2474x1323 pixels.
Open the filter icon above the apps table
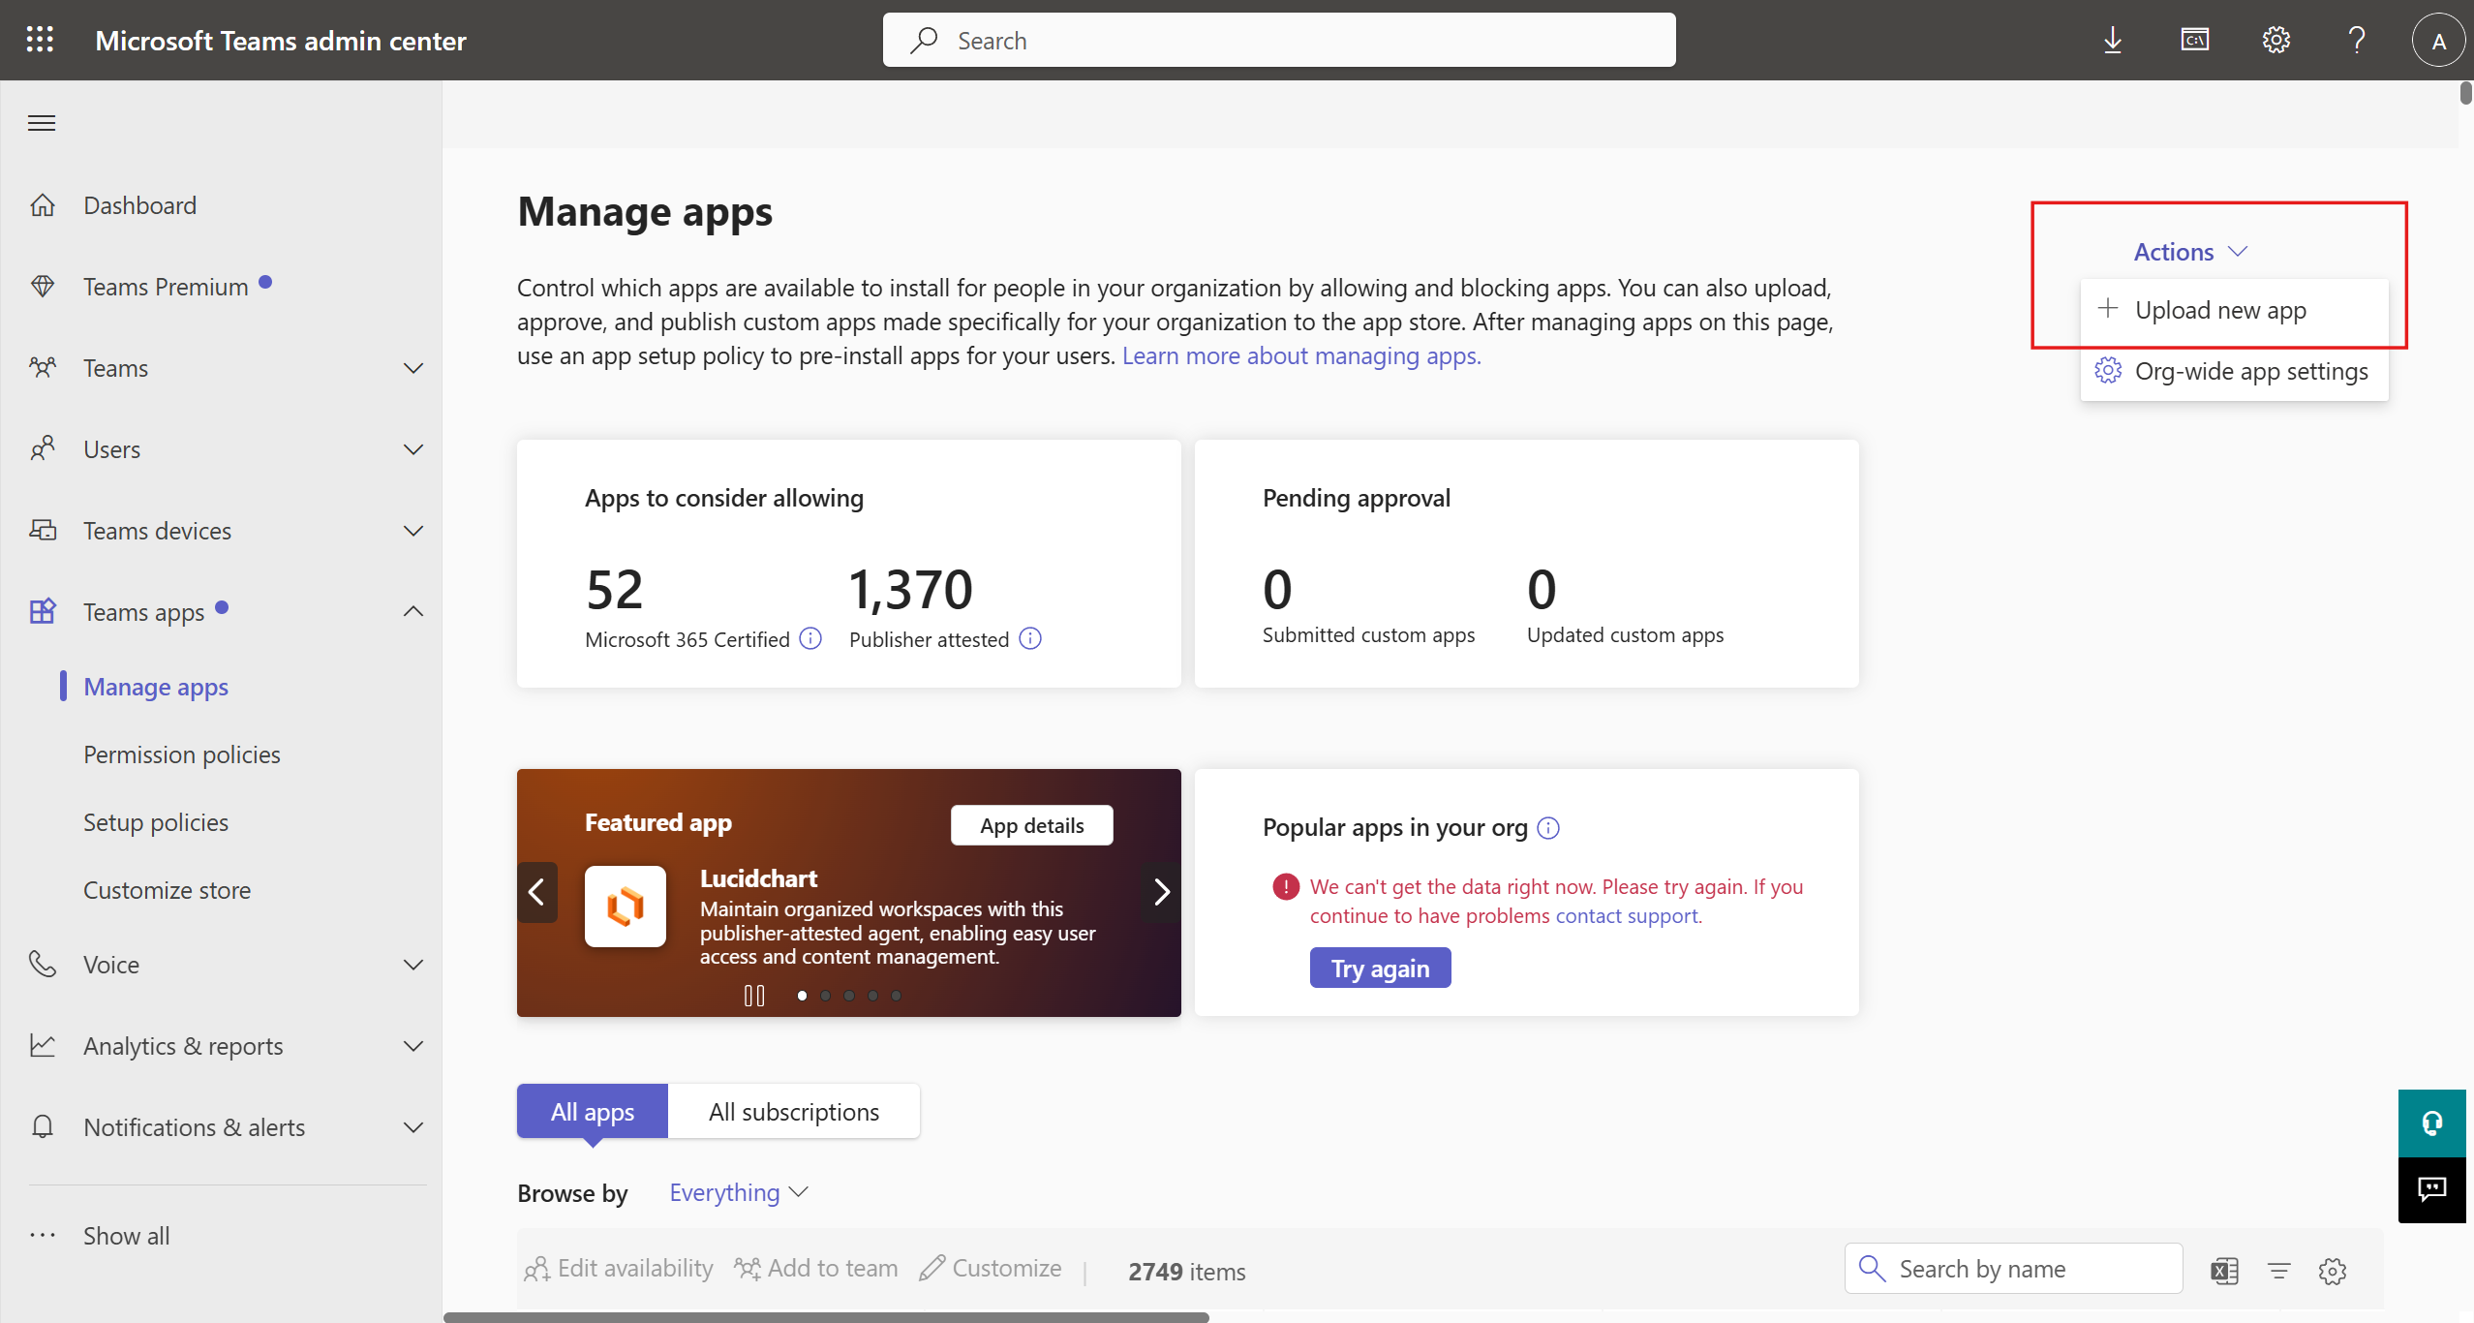[2280, 1270]
